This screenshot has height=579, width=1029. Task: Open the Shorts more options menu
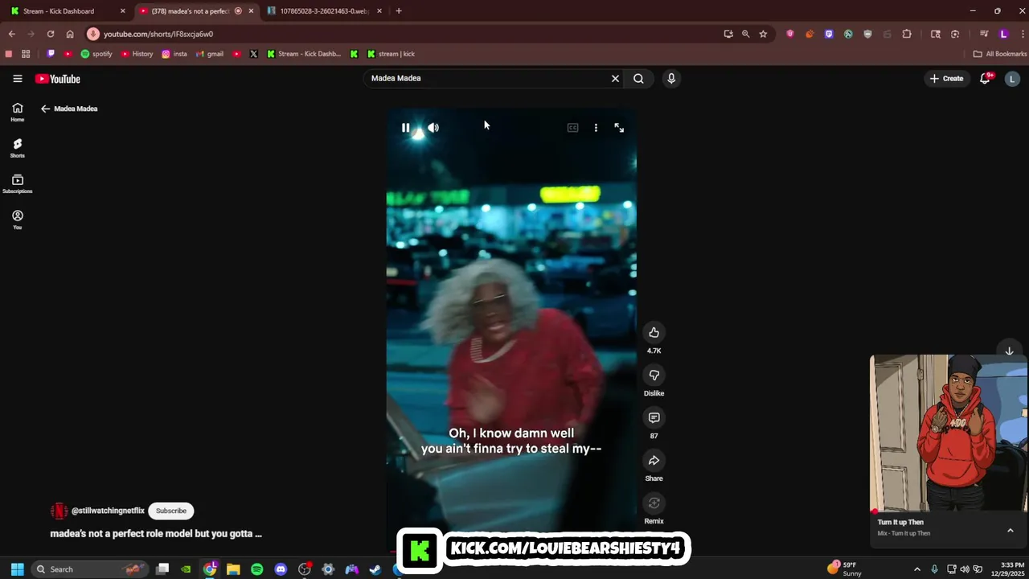pyautogui.click(x=596, y=128)
